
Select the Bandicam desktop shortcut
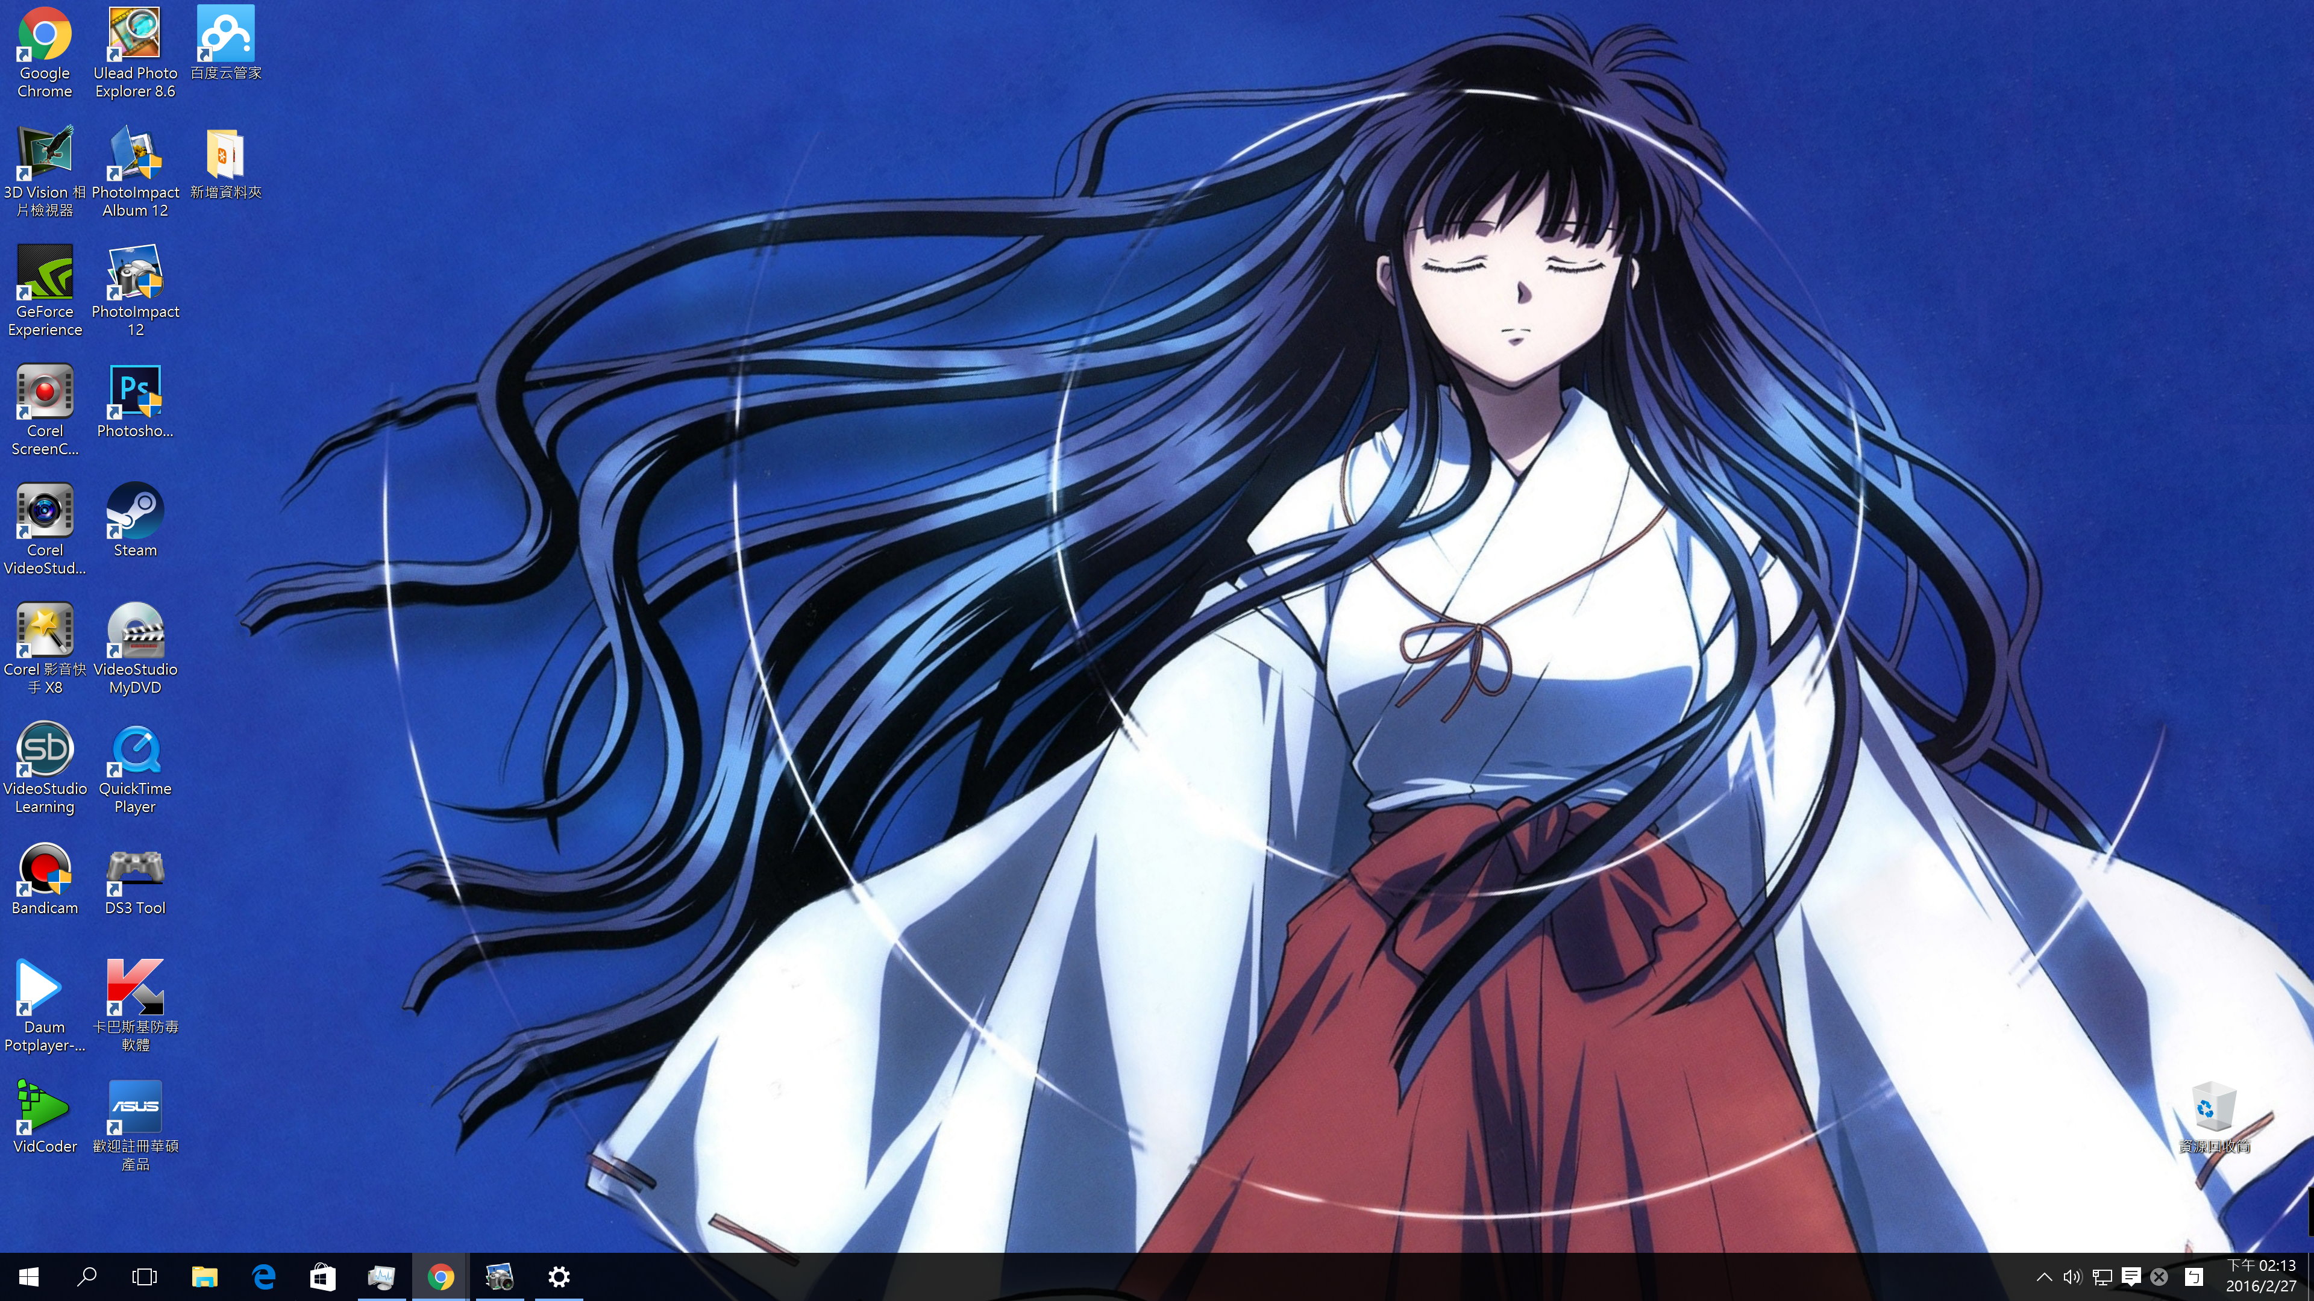tap(45, 879)
